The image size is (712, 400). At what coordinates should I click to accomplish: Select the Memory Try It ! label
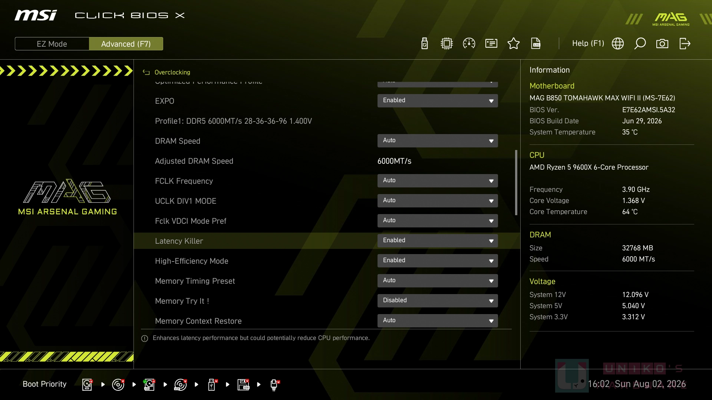click(x=182, y=301)
